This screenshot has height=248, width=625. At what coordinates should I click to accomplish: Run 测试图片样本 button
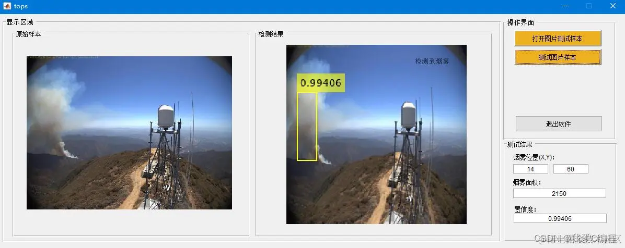coord(558,57)
